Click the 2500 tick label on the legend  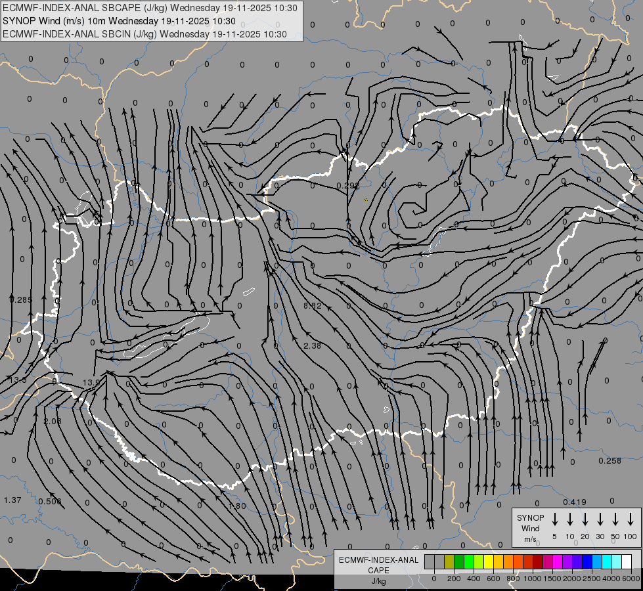click(x=592, y=579)
